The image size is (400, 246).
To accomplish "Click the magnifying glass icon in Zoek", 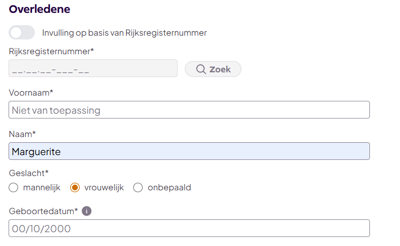I will pyautogui.click(x=201, y=69).
